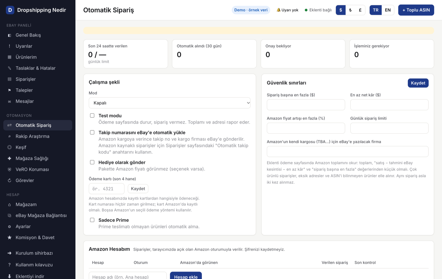Click the Ürünlerim grid icon

tap(9, 57)
